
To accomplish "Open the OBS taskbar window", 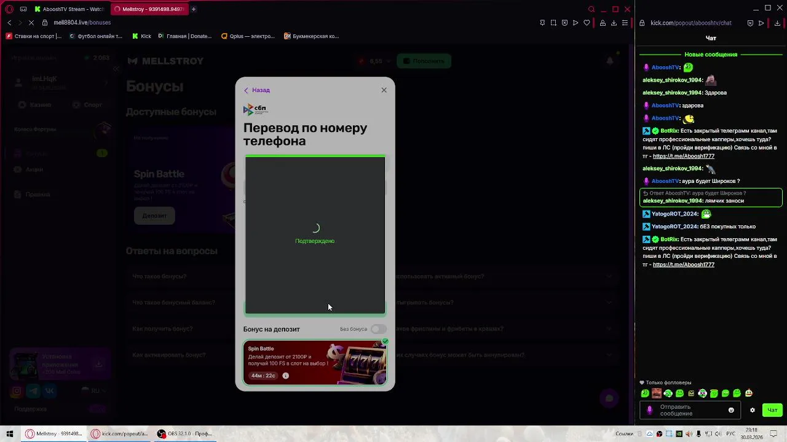I will [184, 433].
